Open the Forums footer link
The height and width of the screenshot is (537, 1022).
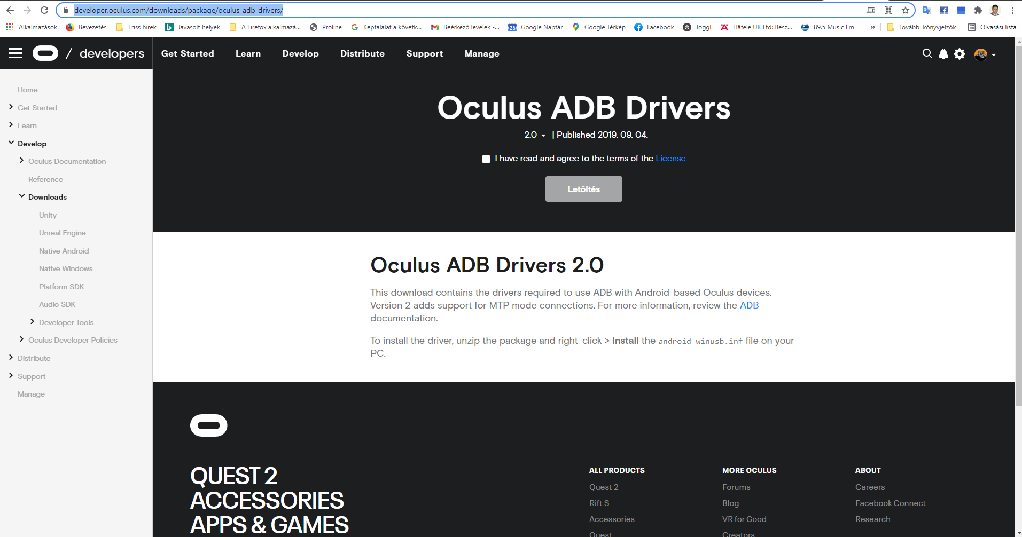coord(736,487)
